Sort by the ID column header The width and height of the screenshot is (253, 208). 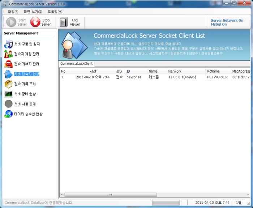136,71
